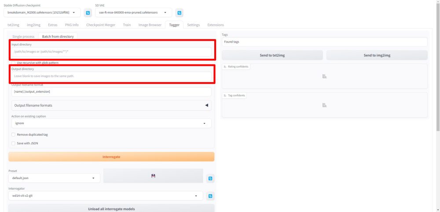Viewport: 440px width, 212px height.
Task: Enable Save with JSON option
Action: pos(13,143)
